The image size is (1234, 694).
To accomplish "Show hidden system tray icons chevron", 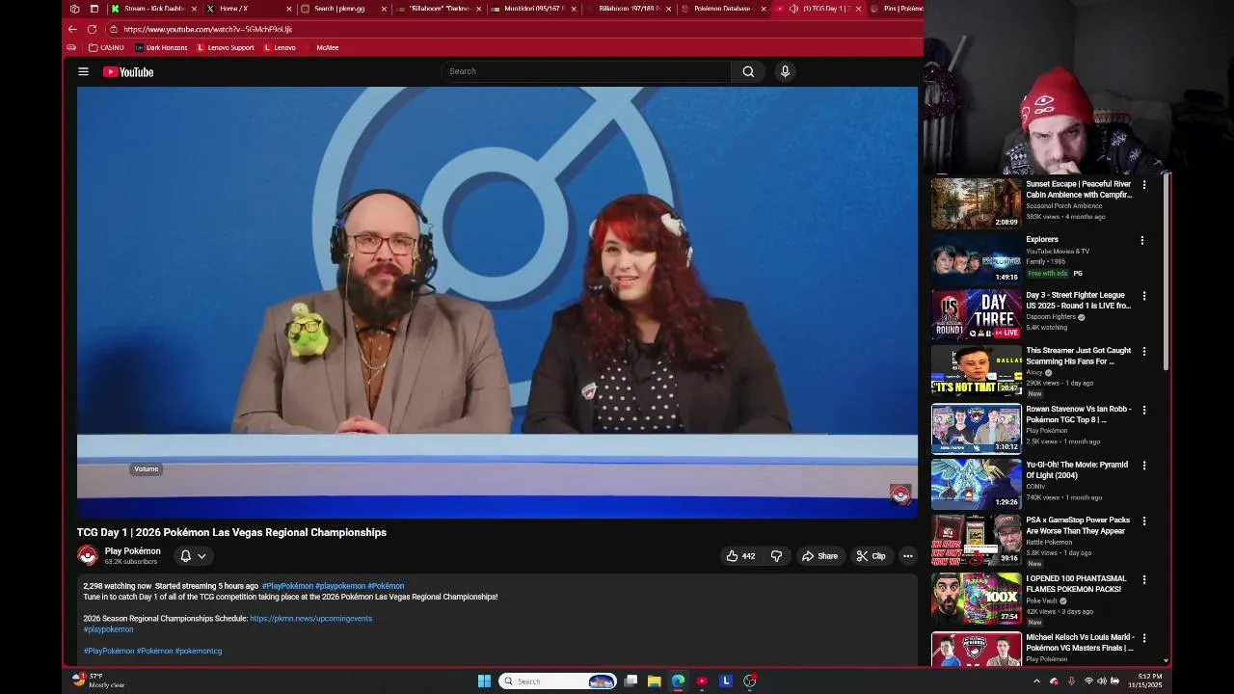I will click(1036, 681).
